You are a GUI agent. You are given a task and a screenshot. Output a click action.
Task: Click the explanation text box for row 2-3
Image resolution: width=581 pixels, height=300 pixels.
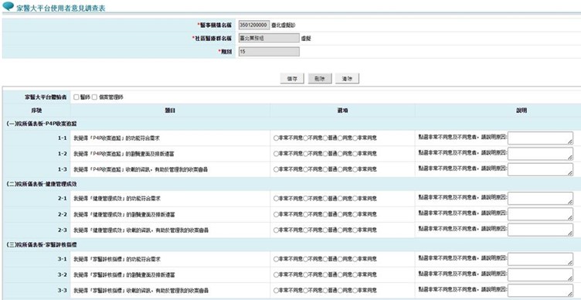point(540,230)
